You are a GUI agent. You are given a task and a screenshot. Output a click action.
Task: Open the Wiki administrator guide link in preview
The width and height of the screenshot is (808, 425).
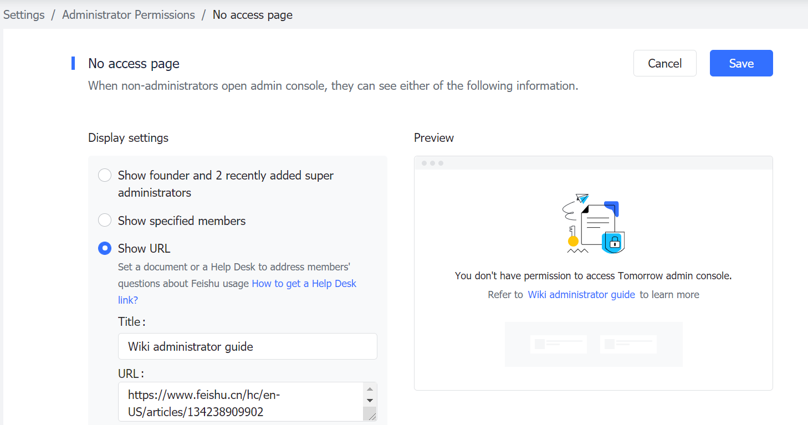581,294
